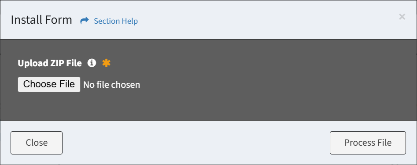Image resolution: width=417 pixels, height=165 pixels.
Task: Click the gray X at the dialog corner
Action: [402, 17]
